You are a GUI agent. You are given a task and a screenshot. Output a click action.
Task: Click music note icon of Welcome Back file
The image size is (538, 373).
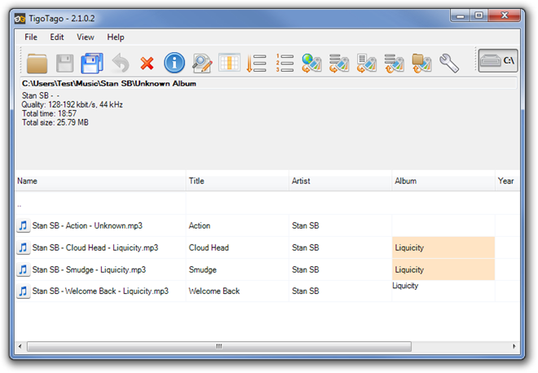[x=23, y=291]
